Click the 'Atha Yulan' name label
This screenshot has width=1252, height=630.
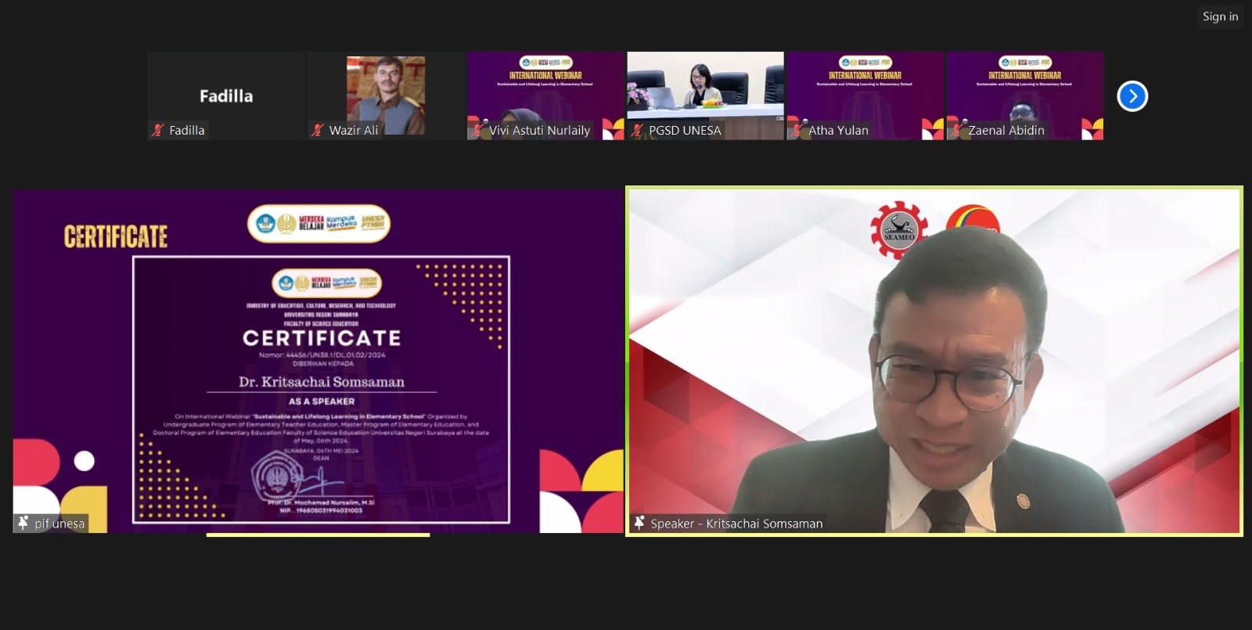click(838, 131)
